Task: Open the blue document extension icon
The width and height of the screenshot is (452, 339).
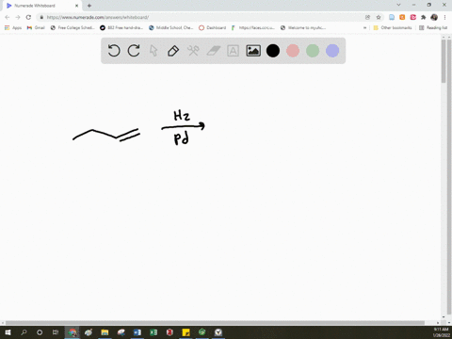Action: point(392,17)
